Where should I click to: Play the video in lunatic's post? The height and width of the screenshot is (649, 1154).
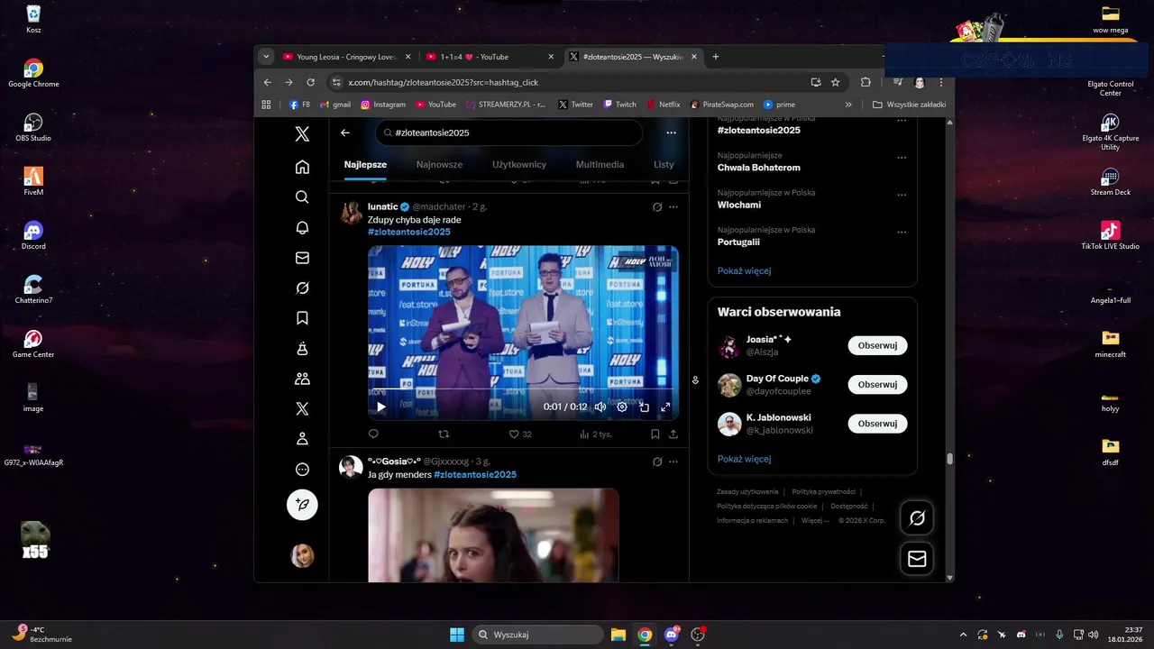tap(381, 407)
